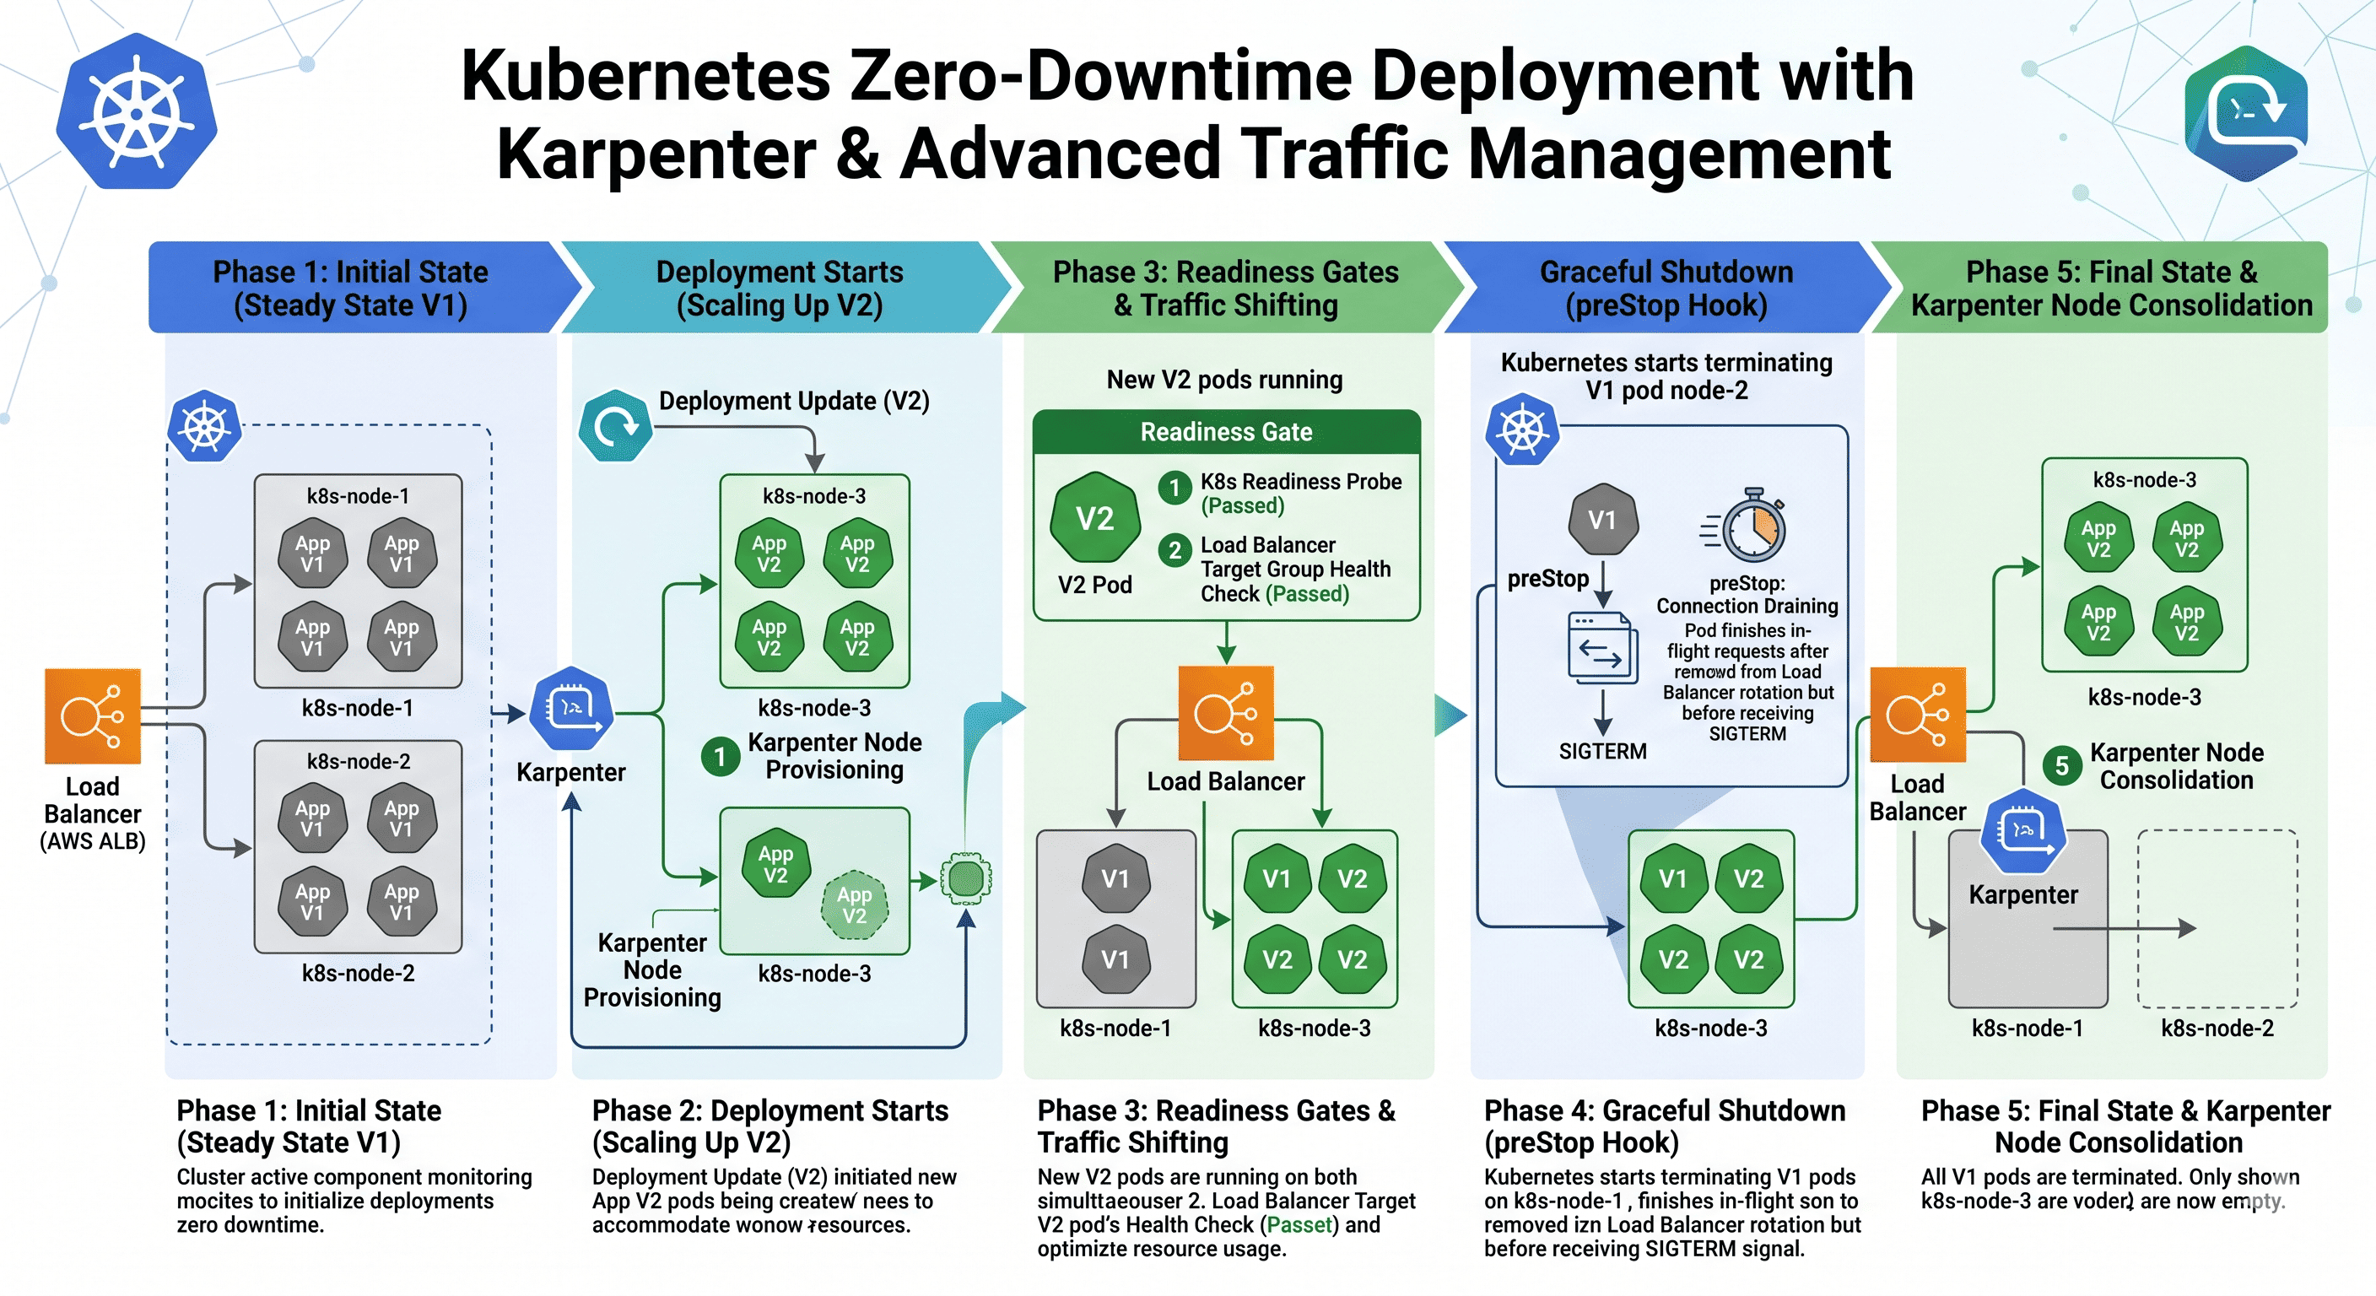Image resolution: width=2376 pixels, height=1296 pixels.
Task: Click the connection draining window icon
Action: coord(1603,649)
